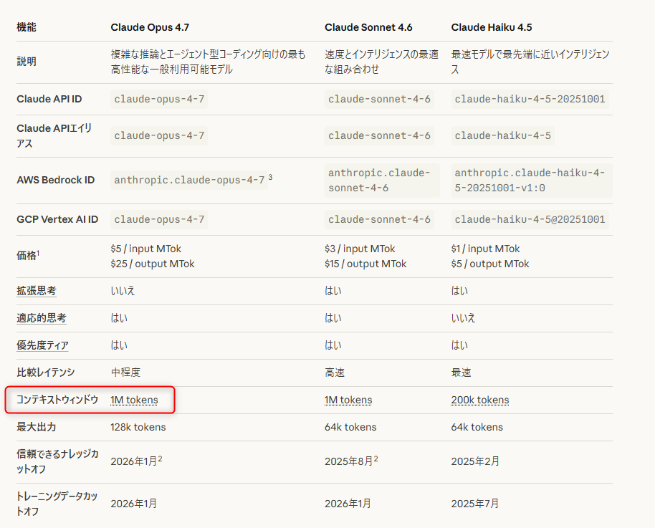Click the claude-haiku-4-5-20251001 API ID code
The image size is (655, 528).
tap(530, 99)
